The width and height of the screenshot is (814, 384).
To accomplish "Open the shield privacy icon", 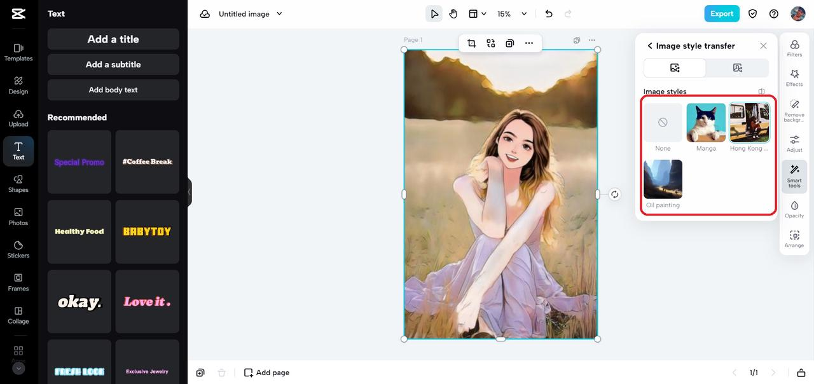I will (x=753, y=14).
